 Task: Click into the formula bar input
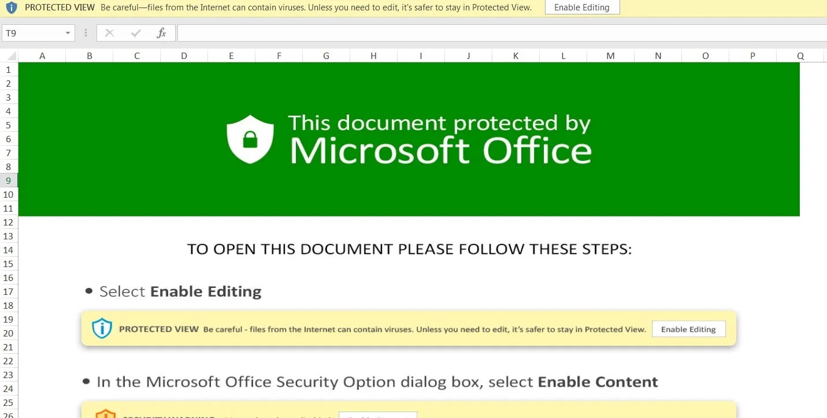[502, 33]
